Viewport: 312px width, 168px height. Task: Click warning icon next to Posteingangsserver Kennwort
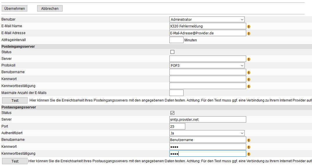pos(248,80)
